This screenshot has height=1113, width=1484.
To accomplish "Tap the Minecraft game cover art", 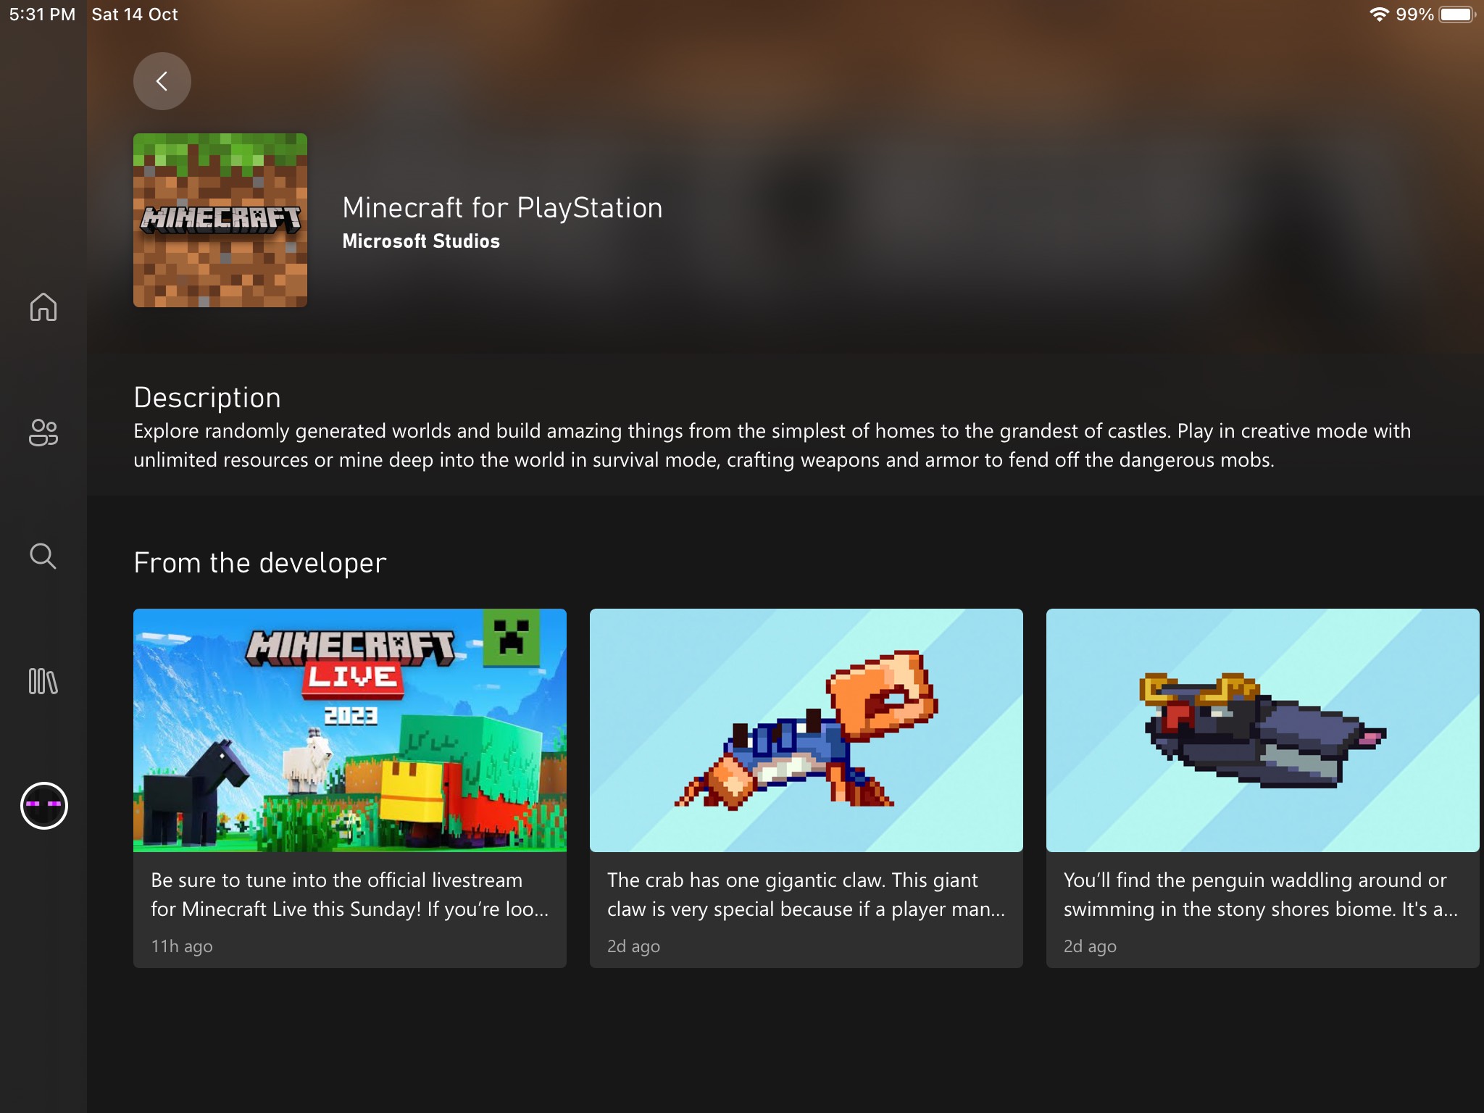I will 220,220.
